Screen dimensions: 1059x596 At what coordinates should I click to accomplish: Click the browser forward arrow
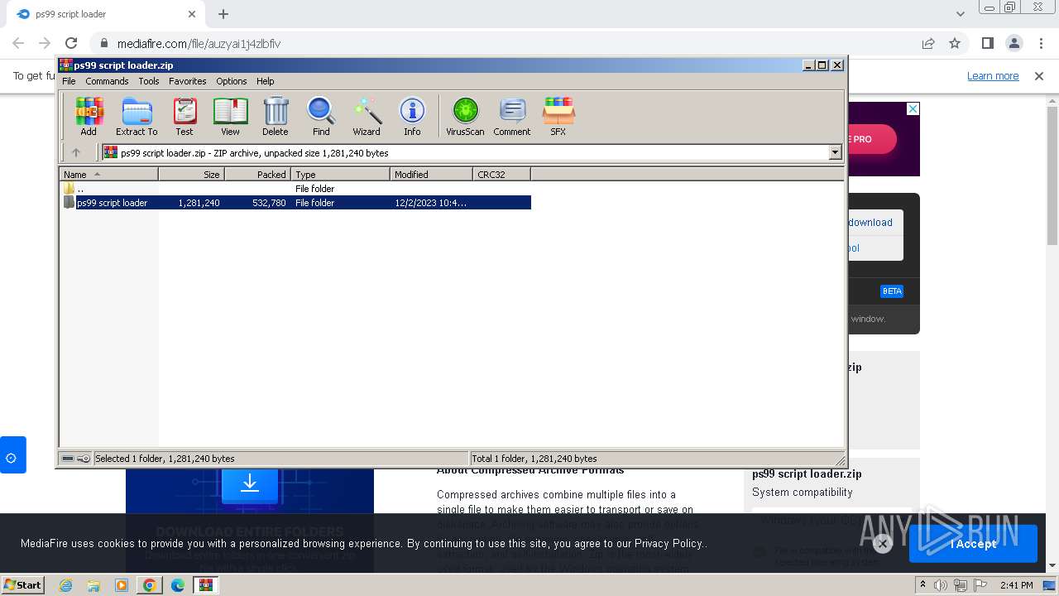[x=45, y=43]
